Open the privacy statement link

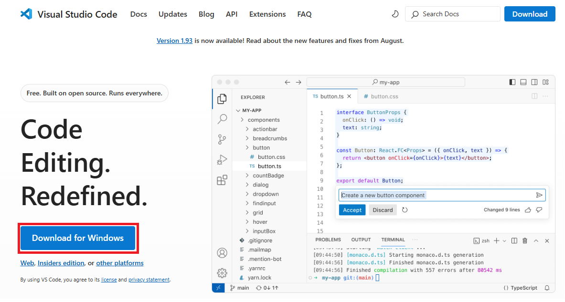click(149, 280)
